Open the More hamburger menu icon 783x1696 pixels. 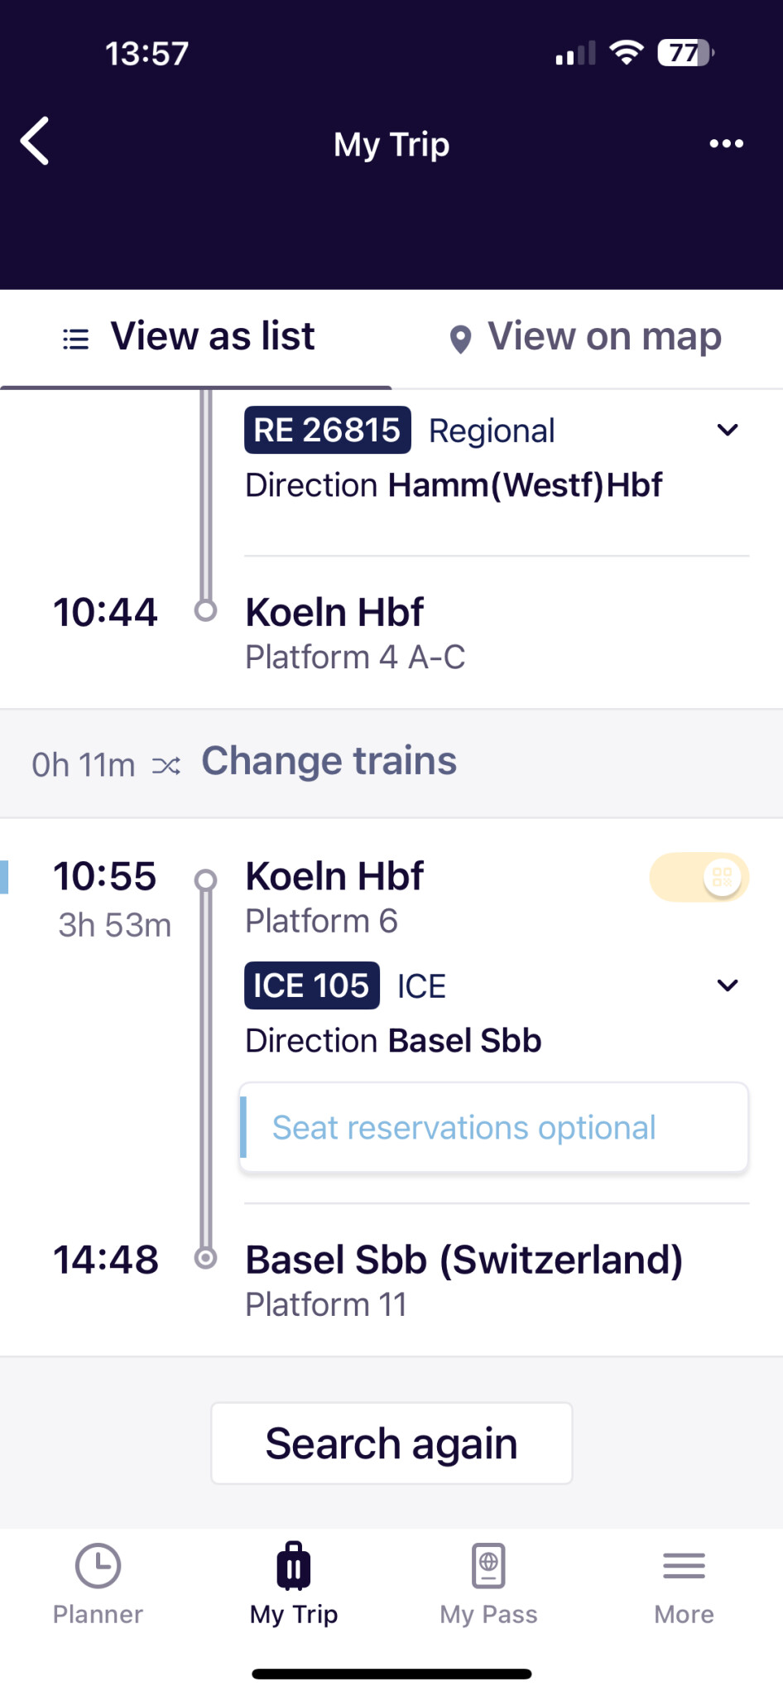tap(684, 1566)
